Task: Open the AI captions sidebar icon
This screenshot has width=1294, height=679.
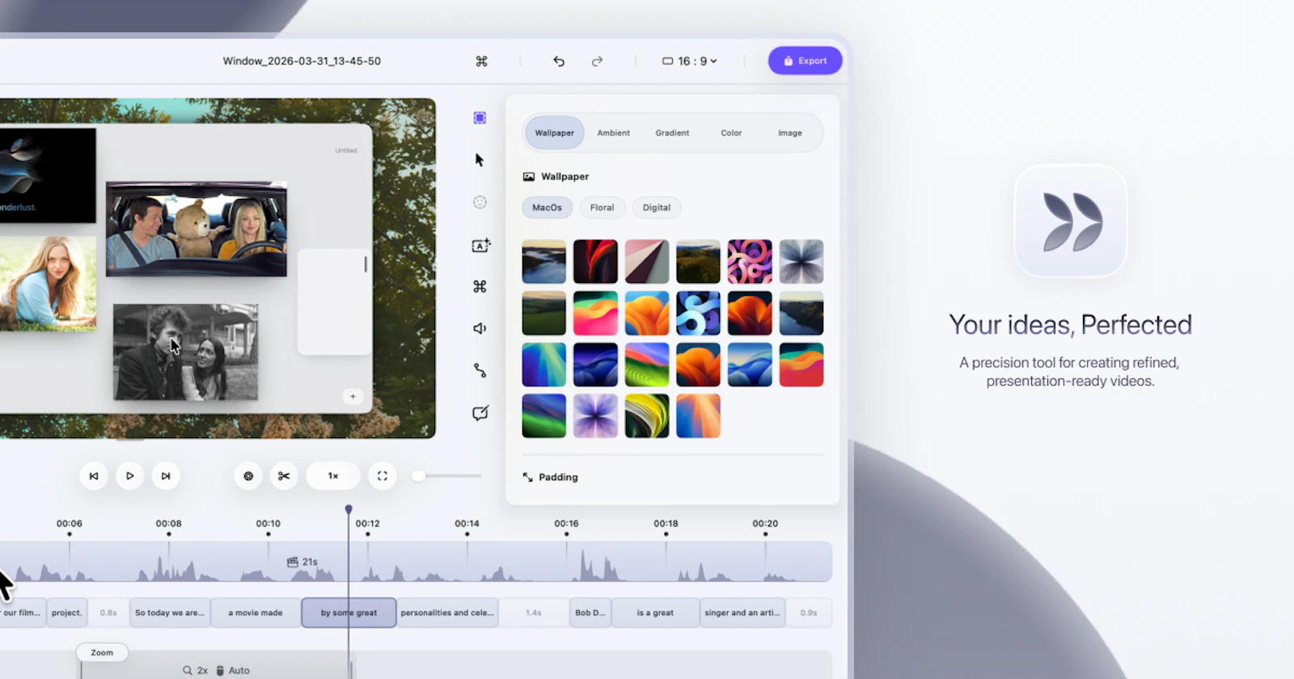Action: point(481,245)
